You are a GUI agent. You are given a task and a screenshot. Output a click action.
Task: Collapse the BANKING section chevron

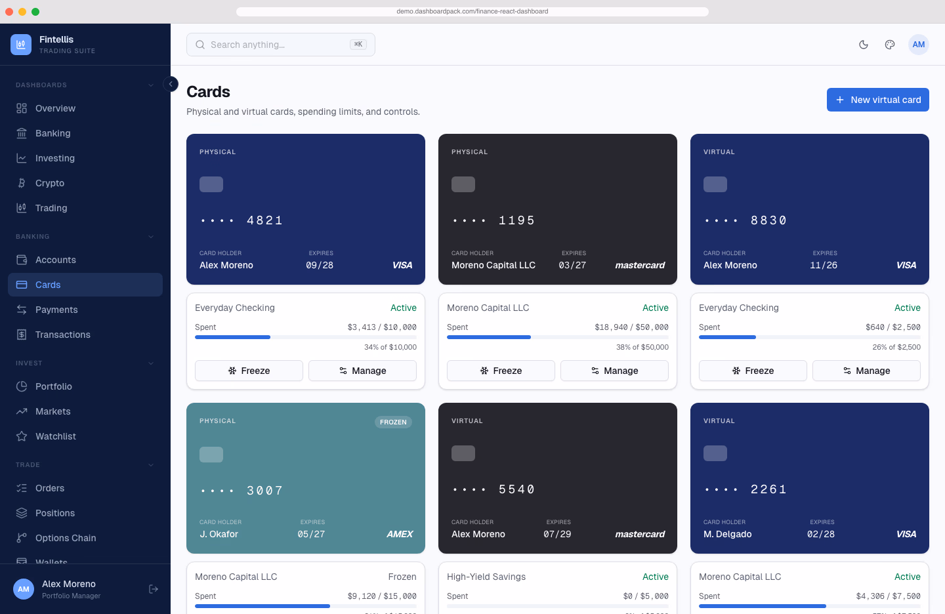(151, 237)
